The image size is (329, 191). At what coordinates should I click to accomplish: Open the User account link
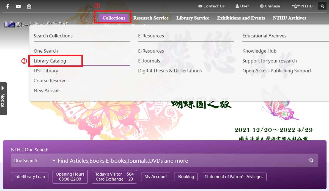(242, 6)
